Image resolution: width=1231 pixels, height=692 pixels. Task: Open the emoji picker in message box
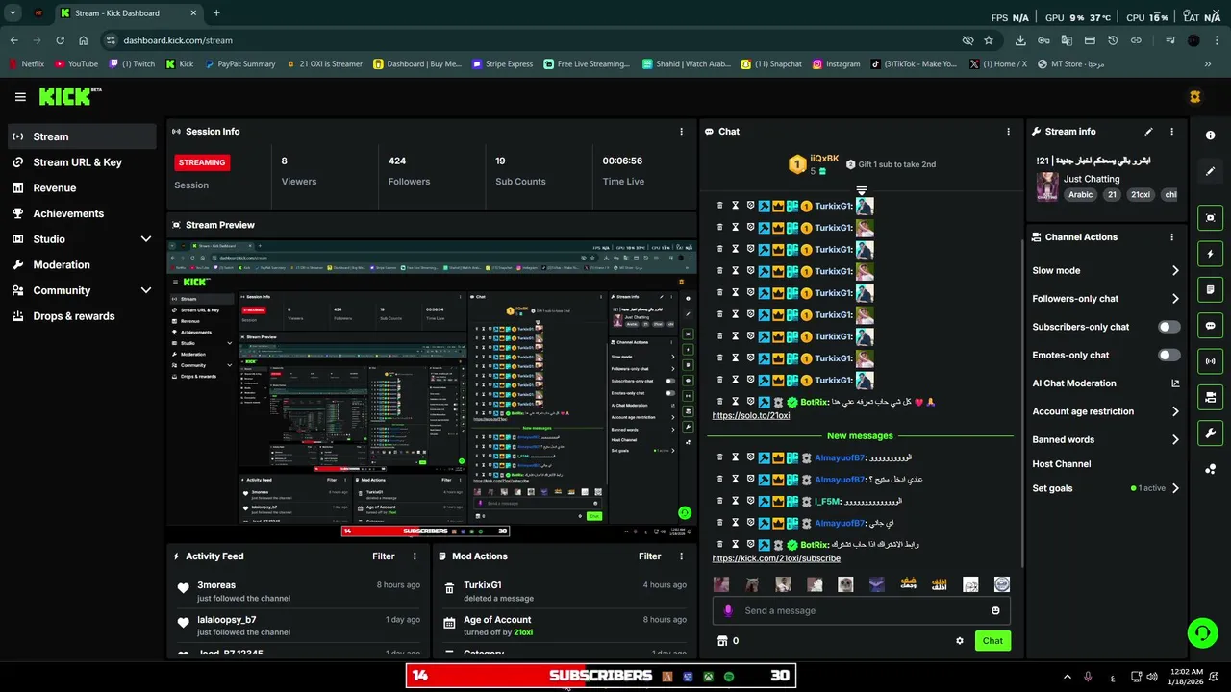[x=995, y=610]
